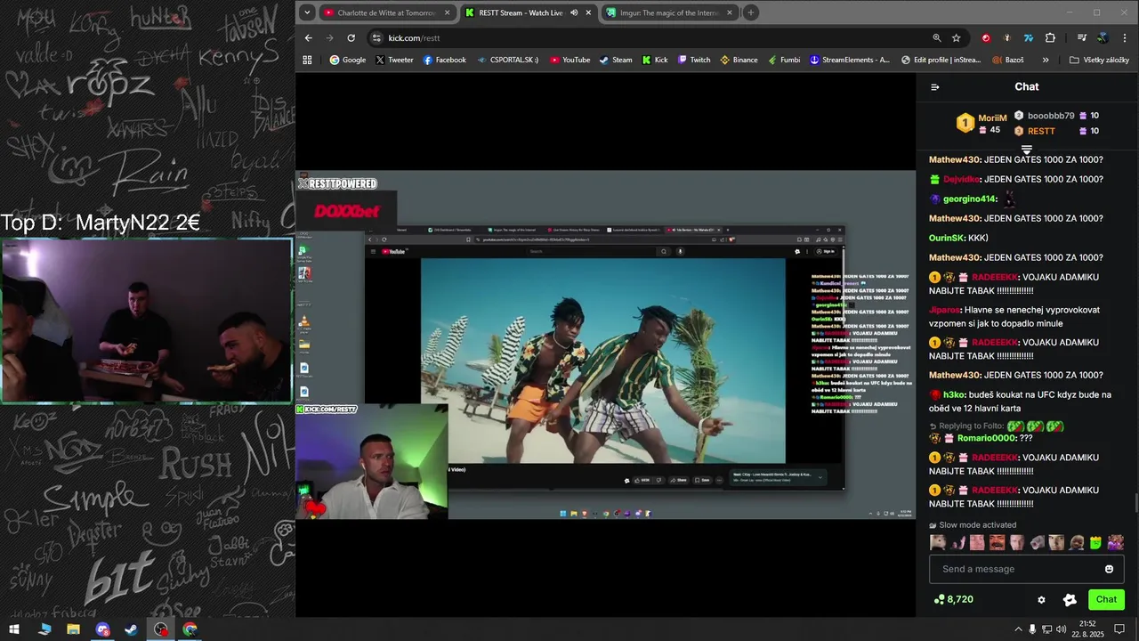Open Windows Start menu

pos(14,629)
